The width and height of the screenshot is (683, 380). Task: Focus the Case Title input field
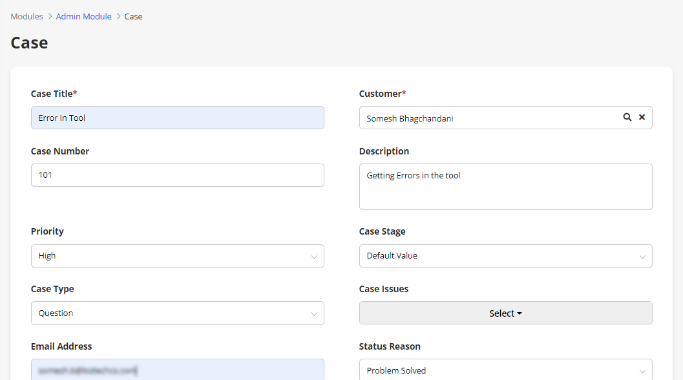(x=177, y=118)
